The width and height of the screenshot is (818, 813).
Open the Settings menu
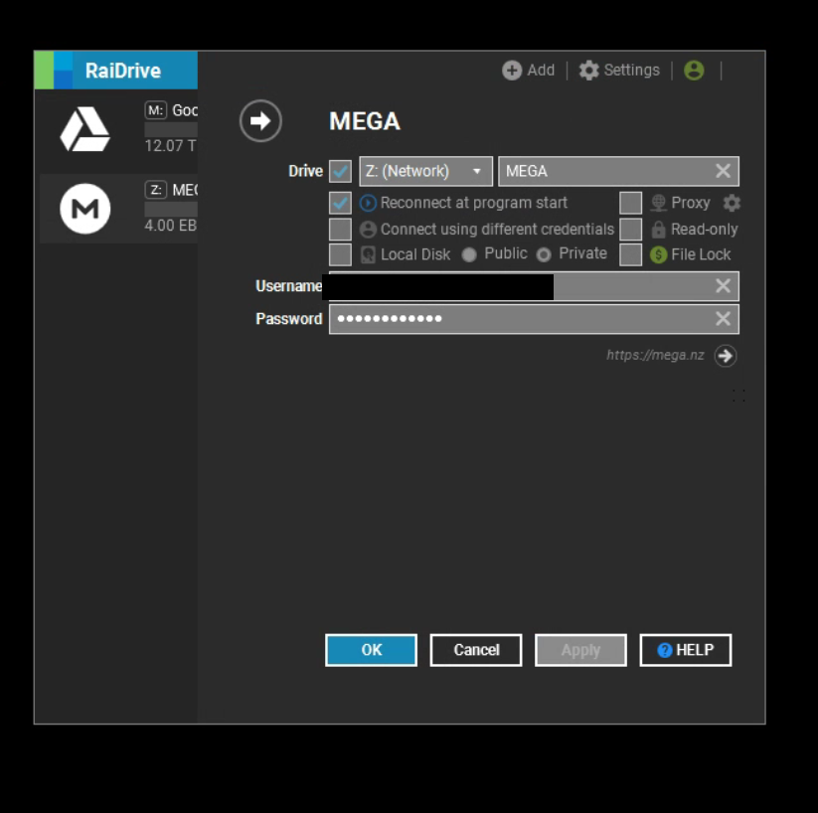coord(619,71)
